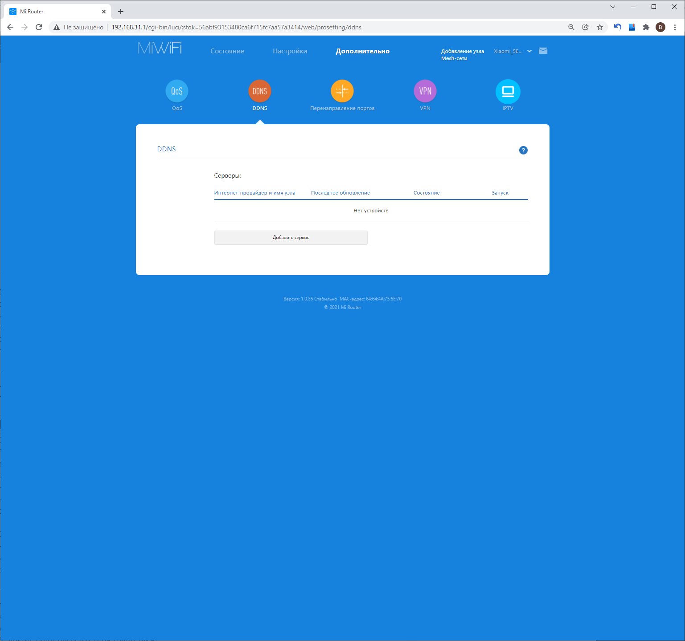
Task: Go back to the previous page
Action: [x=10, y=27]
